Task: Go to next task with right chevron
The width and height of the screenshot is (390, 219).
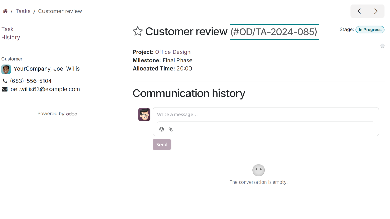Action: click(376, 11)
